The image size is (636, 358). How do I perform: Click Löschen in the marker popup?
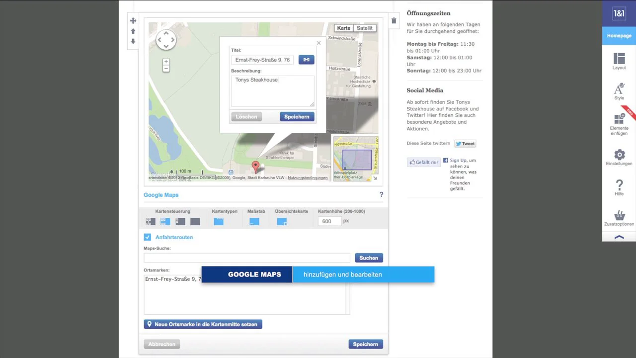click(x=246, y=117)
